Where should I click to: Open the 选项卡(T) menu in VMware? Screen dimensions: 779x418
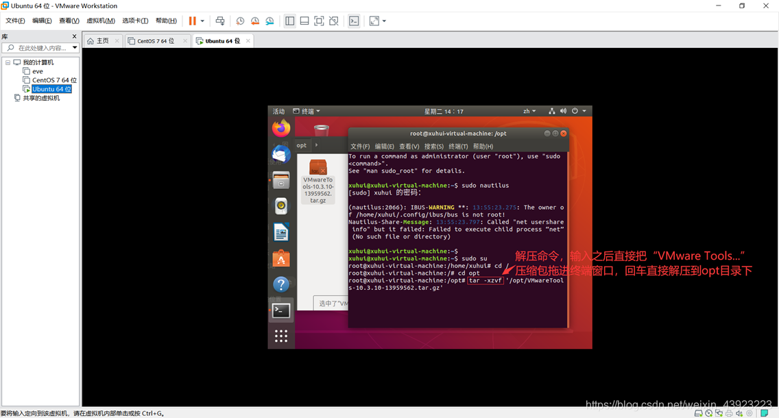[x=135, y=21]
